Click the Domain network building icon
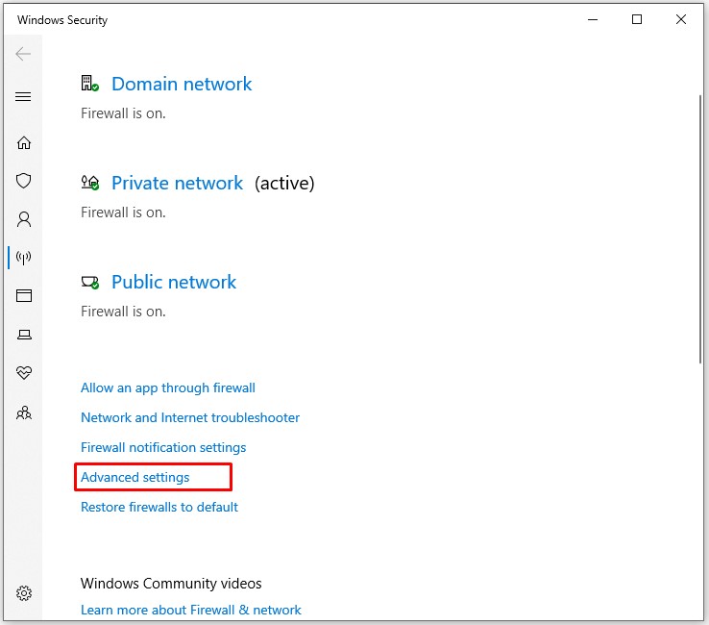 click(x=90, y=85)
